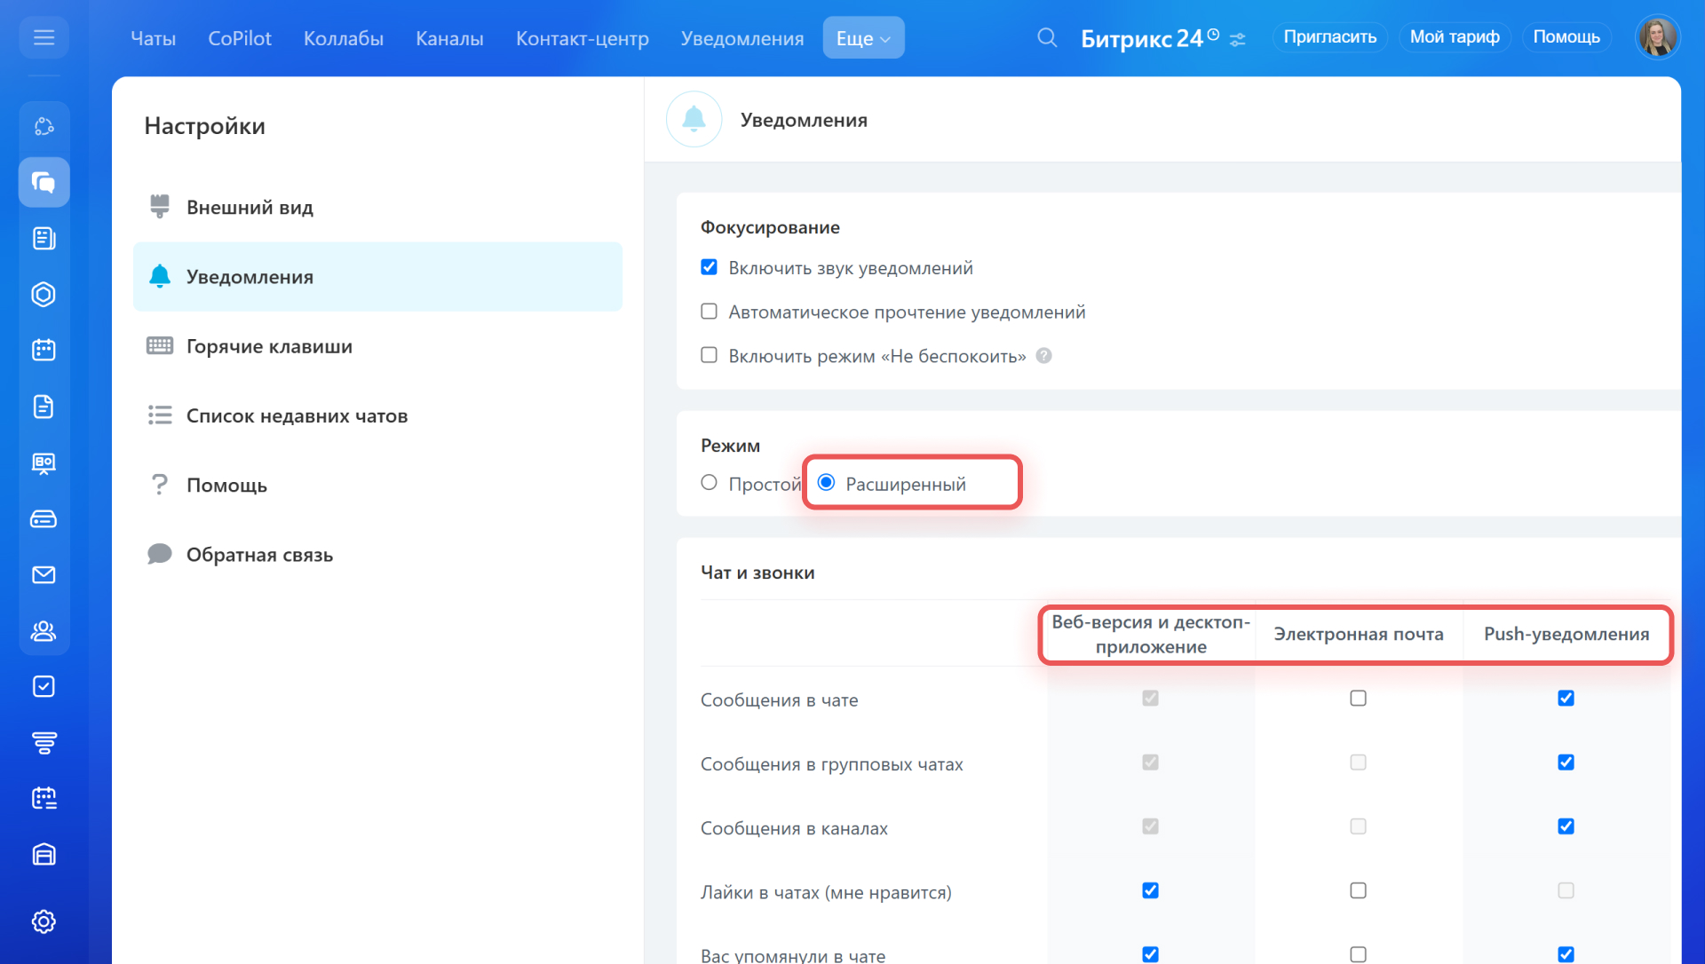Open the drive sidebar icon
This screenshot has width=1705, height=964.
[44, 518]
